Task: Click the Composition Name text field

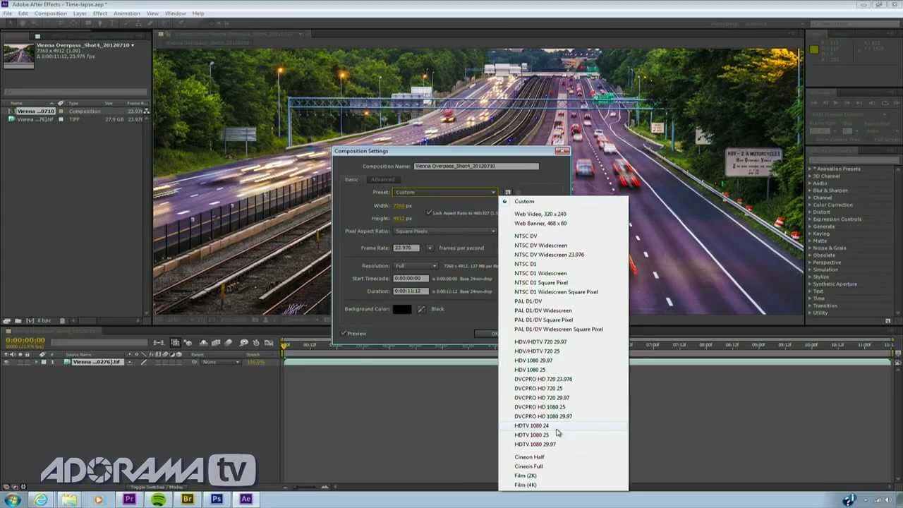Action: 476,166
